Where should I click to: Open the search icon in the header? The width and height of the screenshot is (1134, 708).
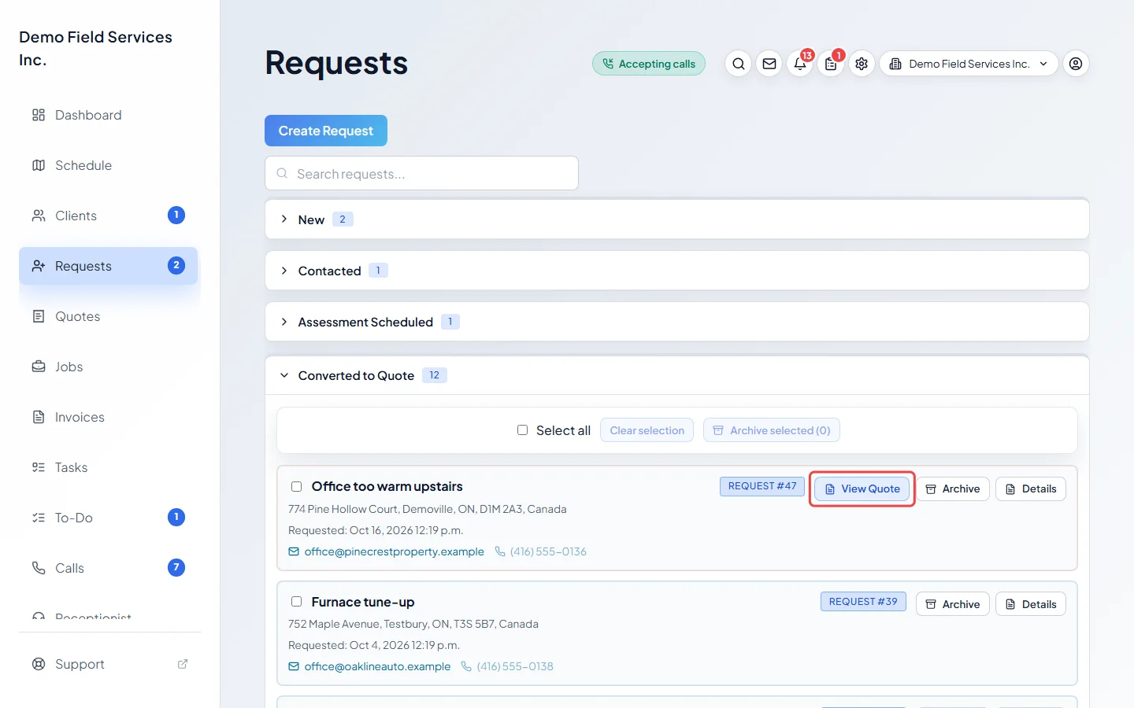738,64
